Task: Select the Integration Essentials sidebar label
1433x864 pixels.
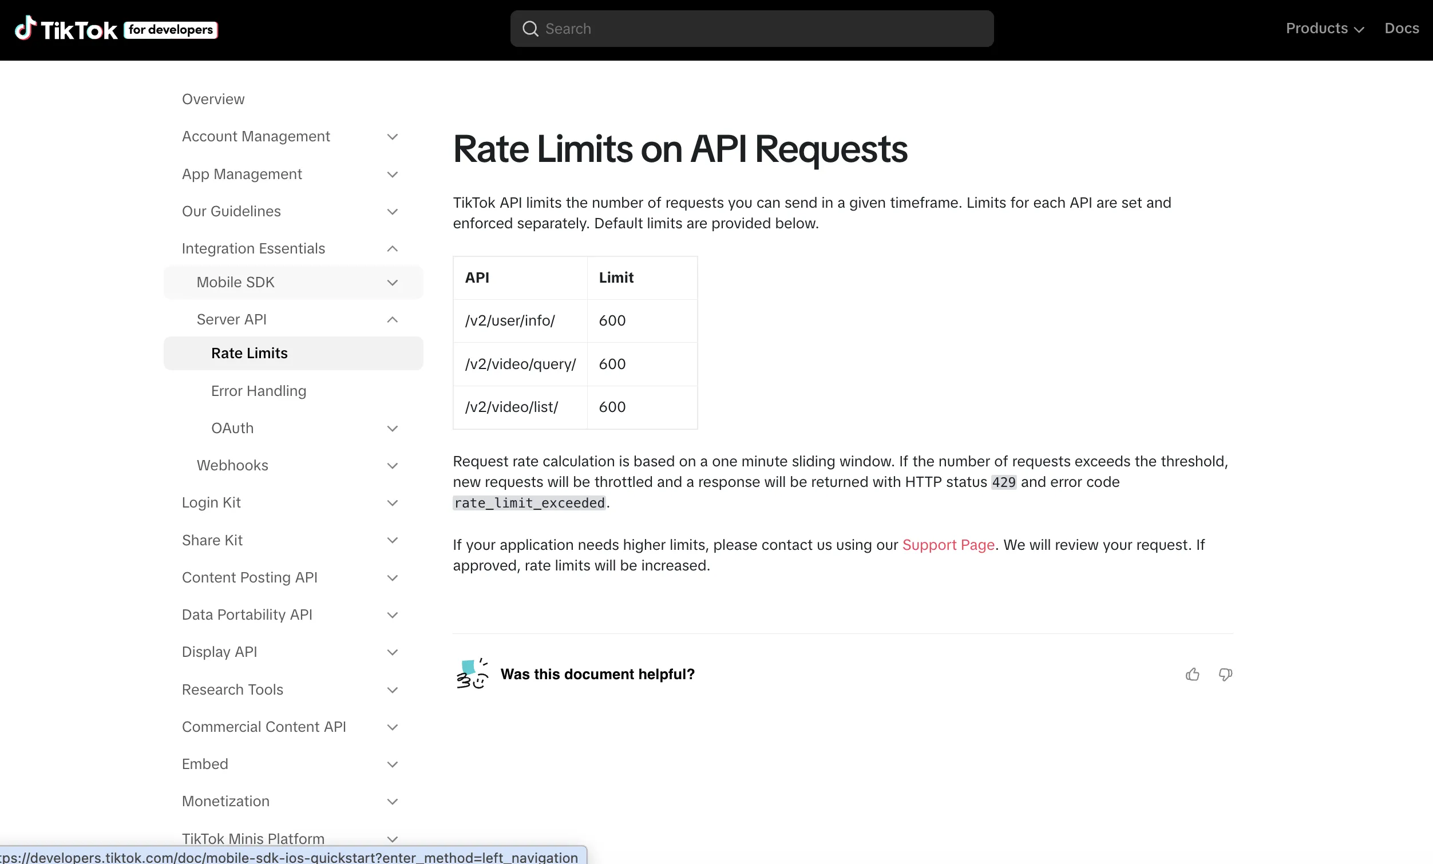Action: [253, 248]
